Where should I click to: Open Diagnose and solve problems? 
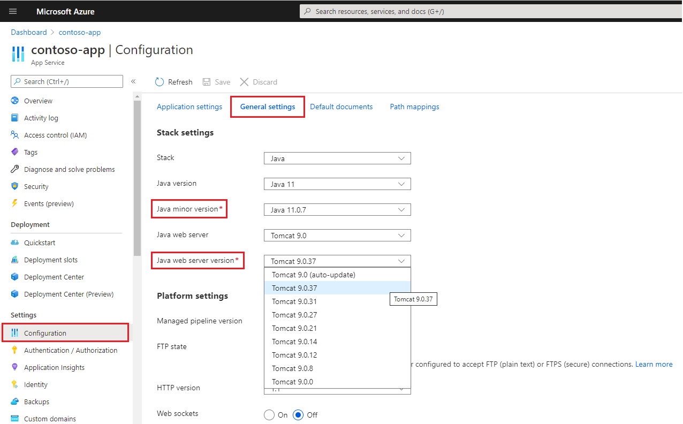69,169
